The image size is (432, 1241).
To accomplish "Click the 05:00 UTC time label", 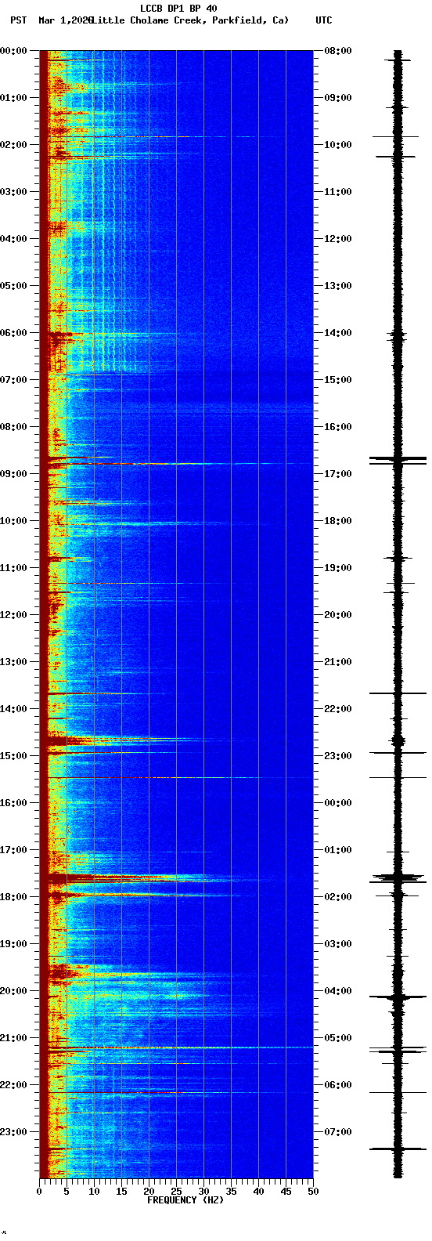I will [x=338, y=1038].
